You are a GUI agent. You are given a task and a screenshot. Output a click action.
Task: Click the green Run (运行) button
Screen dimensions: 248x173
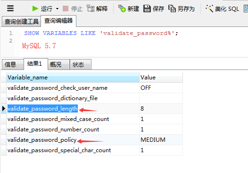(x=42, y=9)
